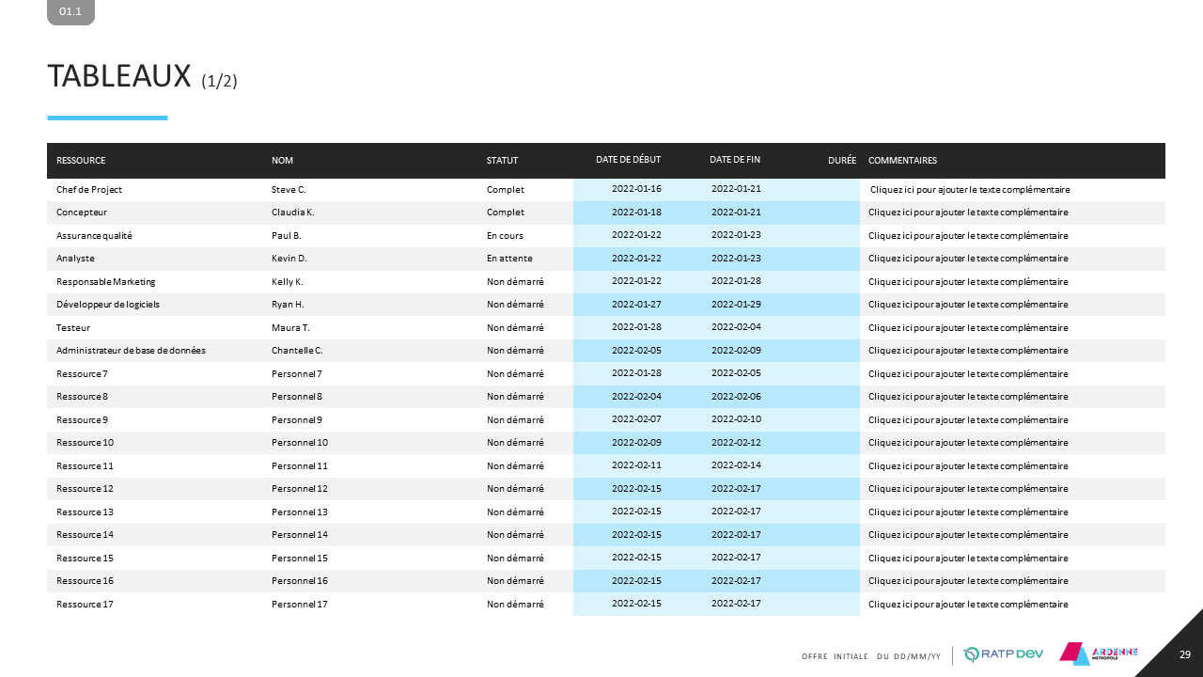Viewport: 1203px width, 677px height.
Task: Click start date 2022-02-11
Action: coord(636,465)
